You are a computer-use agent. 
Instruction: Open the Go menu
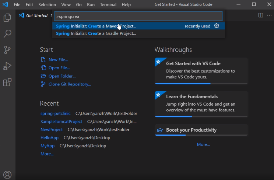click(79, 4)
